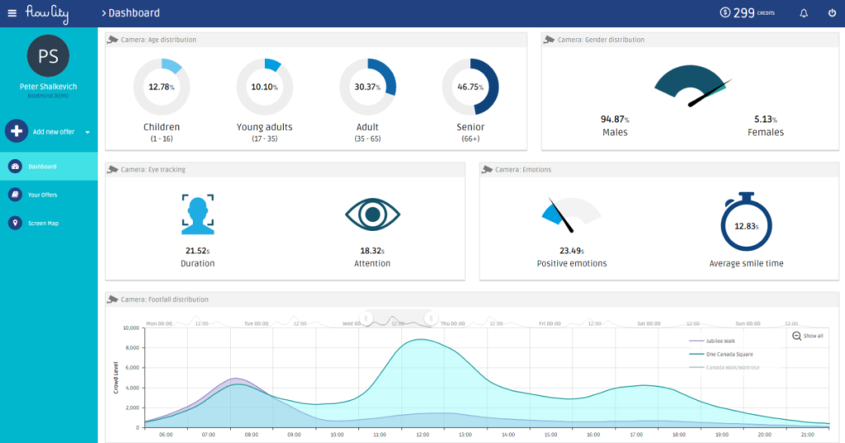Click the face-detection Duration icon
The image size is (845, 443).
[198, 214]
